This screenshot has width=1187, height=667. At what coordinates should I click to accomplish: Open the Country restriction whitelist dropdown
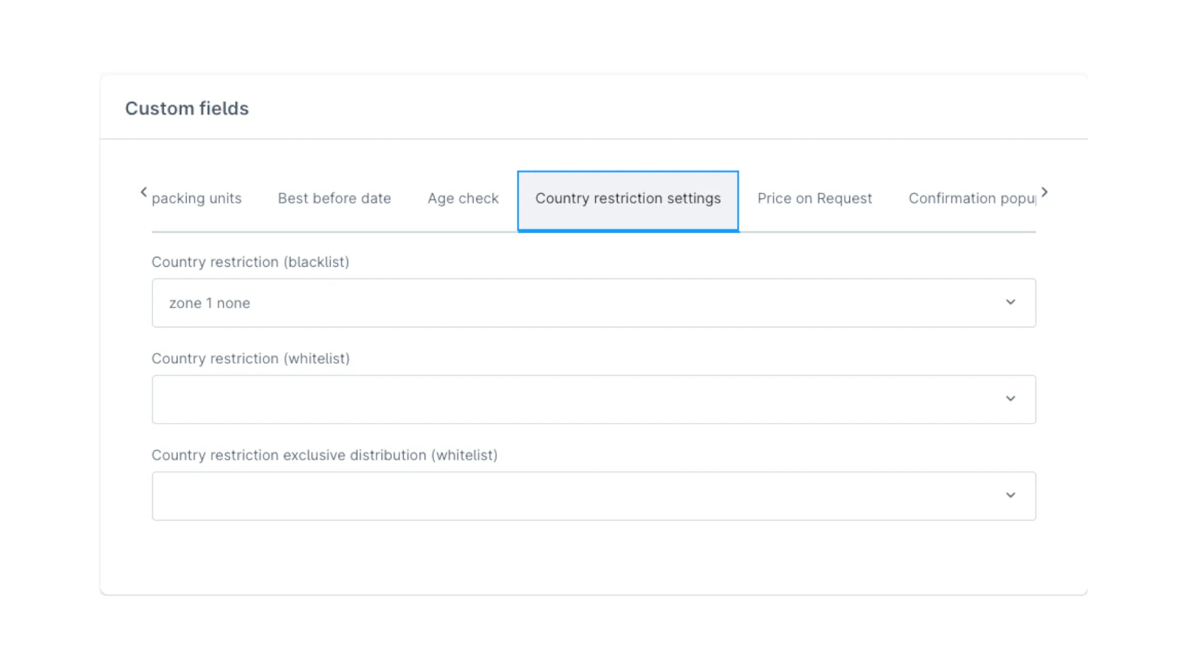point(593,399)
